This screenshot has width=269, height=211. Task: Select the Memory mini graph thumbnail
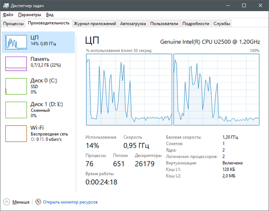pos(16,64)
